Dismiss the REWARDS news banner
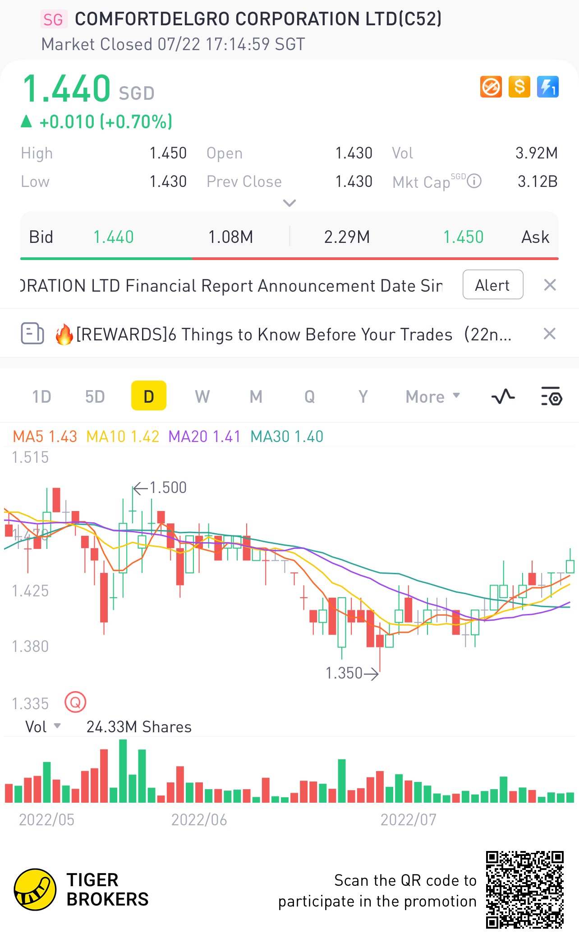This screenshot has width=579, height=944. point(550,334)
